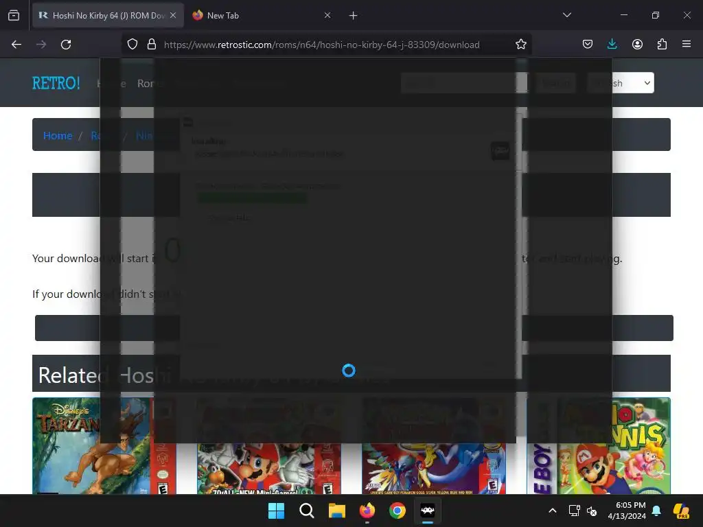Open the Windows Start menu
Viewport: 703px width, 527px height.
pos(276,511)
